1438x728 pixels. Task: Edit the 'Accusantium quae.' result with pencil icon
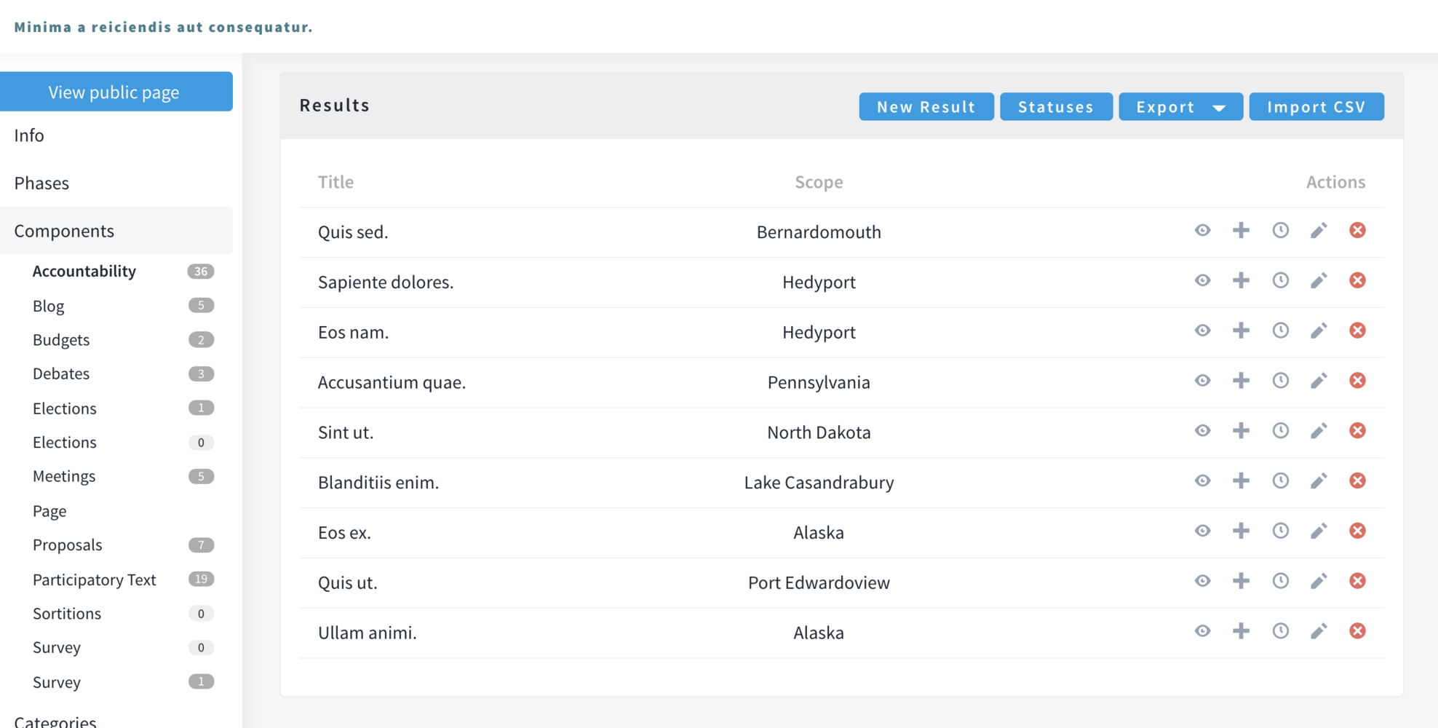click(x=1319, y=381)
